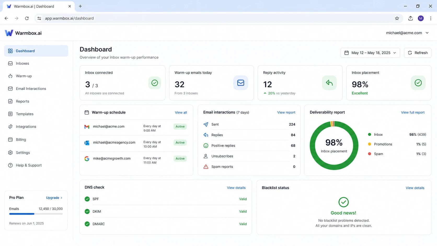Click the DMARC row label
This screenshot has height=246, width=437.
[99, 224]
